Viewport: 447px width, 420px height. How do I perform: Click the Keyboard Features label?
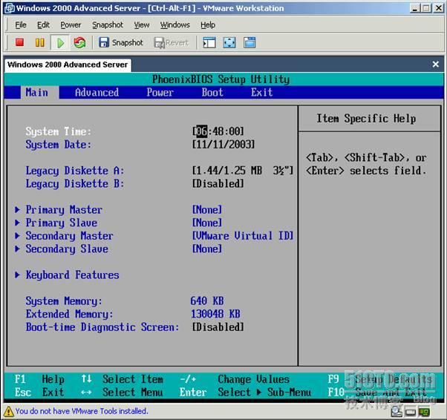[73, 275]
